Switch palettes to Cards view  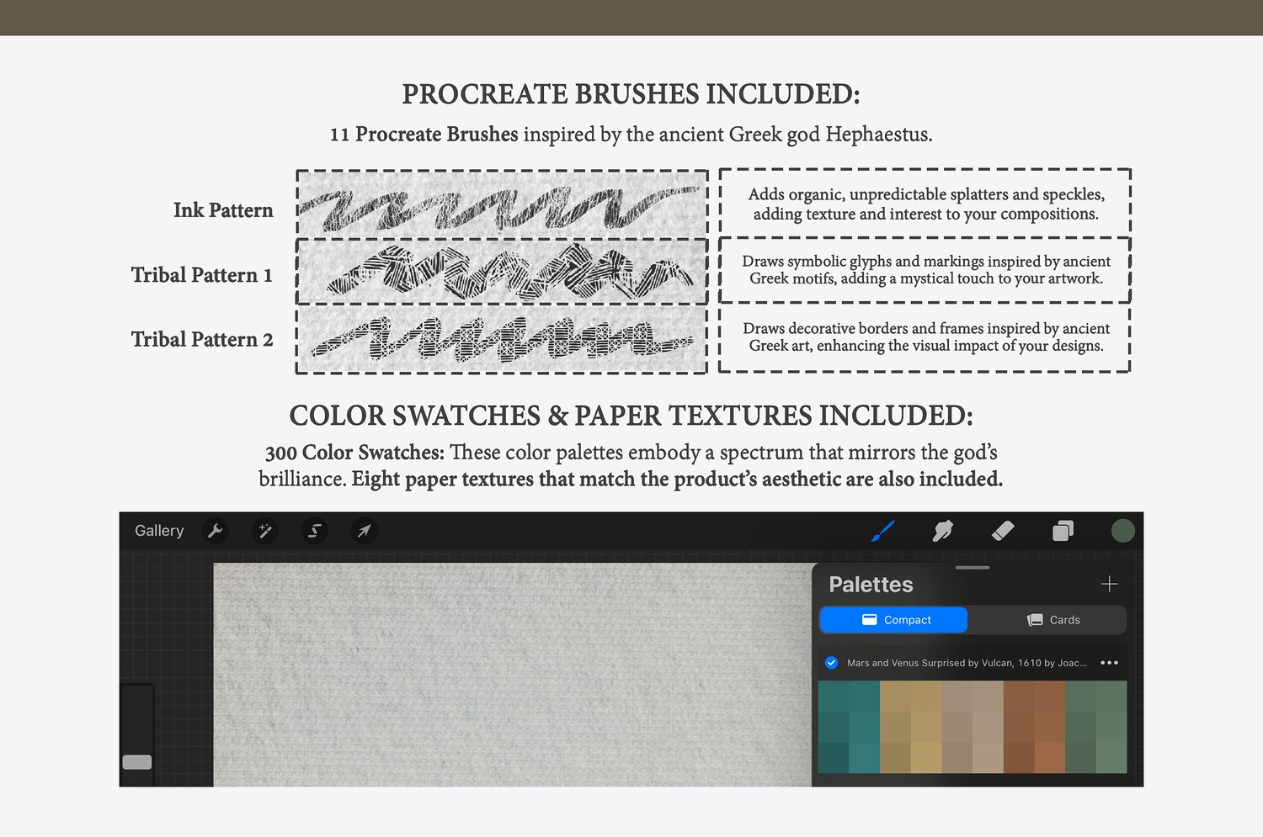(x=1052, y=620)
